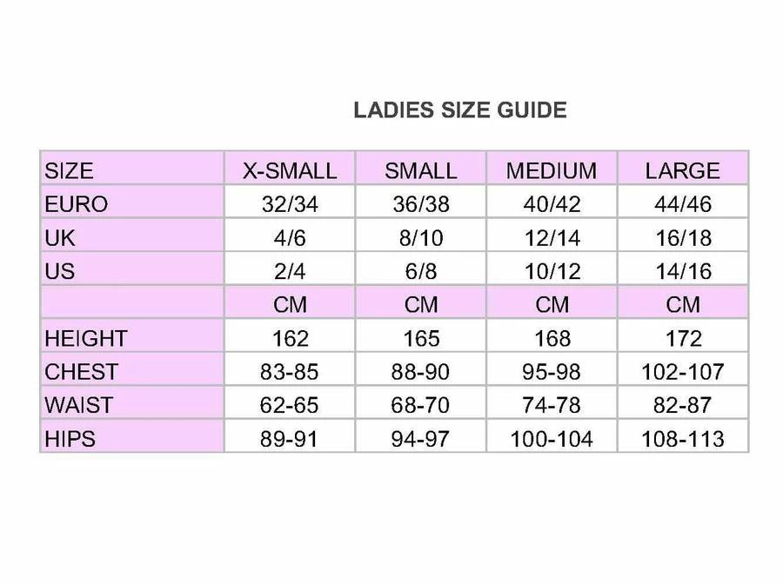Screen dimensions: 783x584
Task: Select the waist 82-87 cell
Action: point(683,405)
